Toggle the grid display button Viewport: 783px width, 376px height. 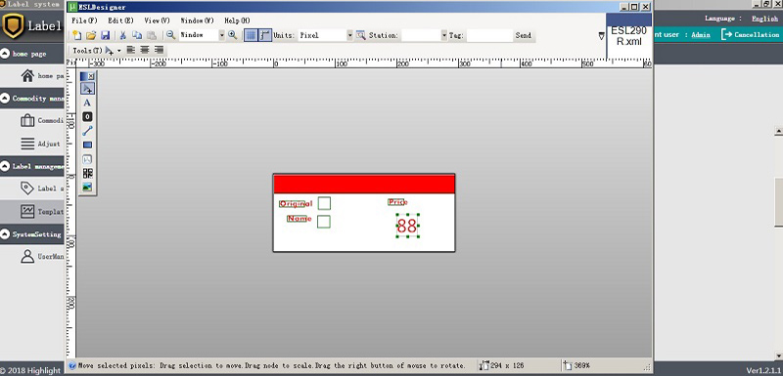(x=252, y=35)
